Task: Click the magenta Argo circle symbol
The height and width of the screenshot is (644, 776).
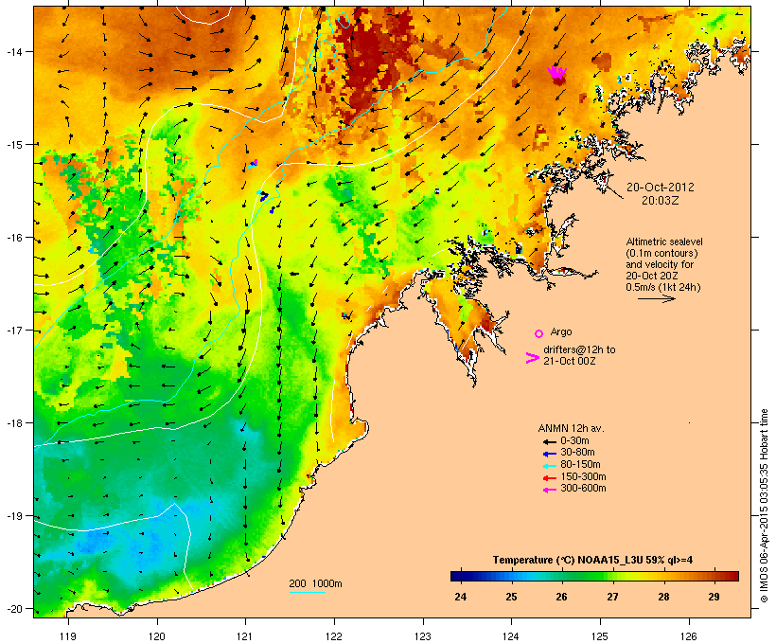Action: pyautogui.click(x=539, y=333)
